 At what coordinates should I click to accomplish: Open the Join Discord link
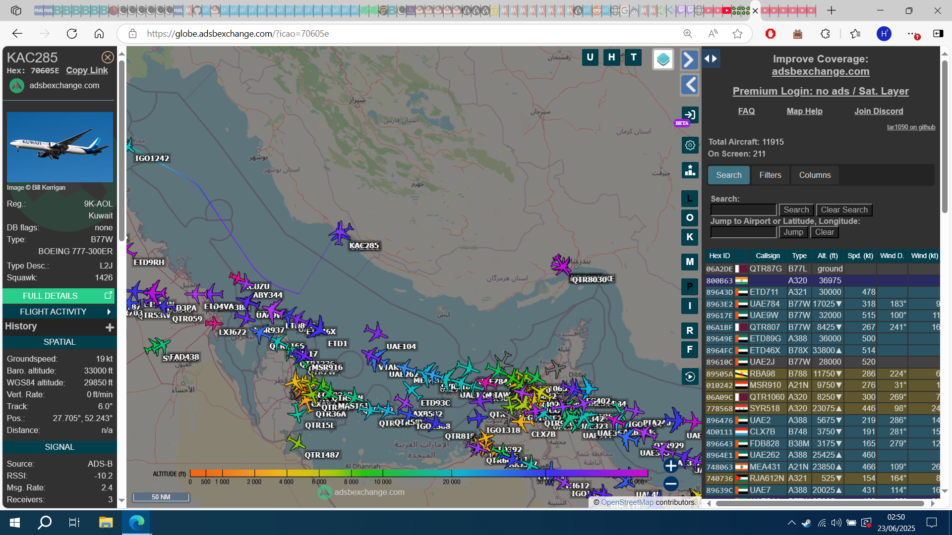tap(879, 111)
